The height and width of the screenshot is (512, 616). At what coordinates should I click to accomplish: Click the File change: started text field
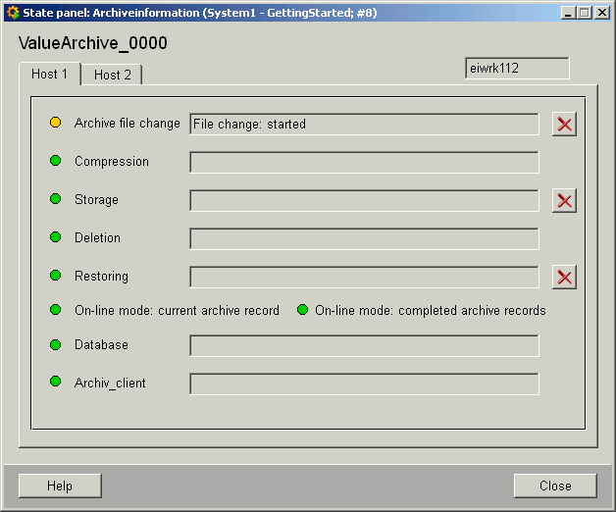[364, 124]
